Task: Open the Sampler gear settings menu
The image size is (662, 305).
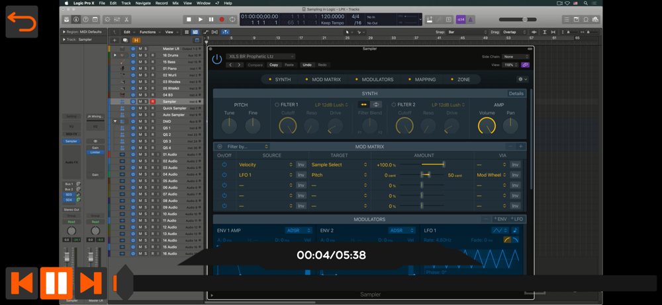Action: coord(522,79)
